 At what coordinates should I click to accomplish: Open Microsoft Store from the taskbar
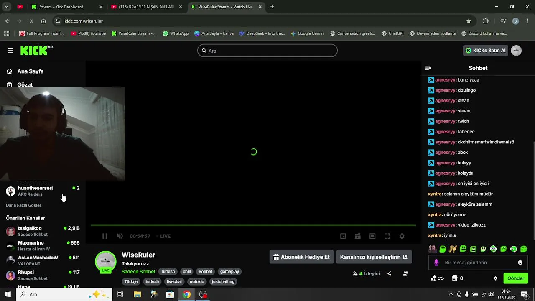pos(170,295)
